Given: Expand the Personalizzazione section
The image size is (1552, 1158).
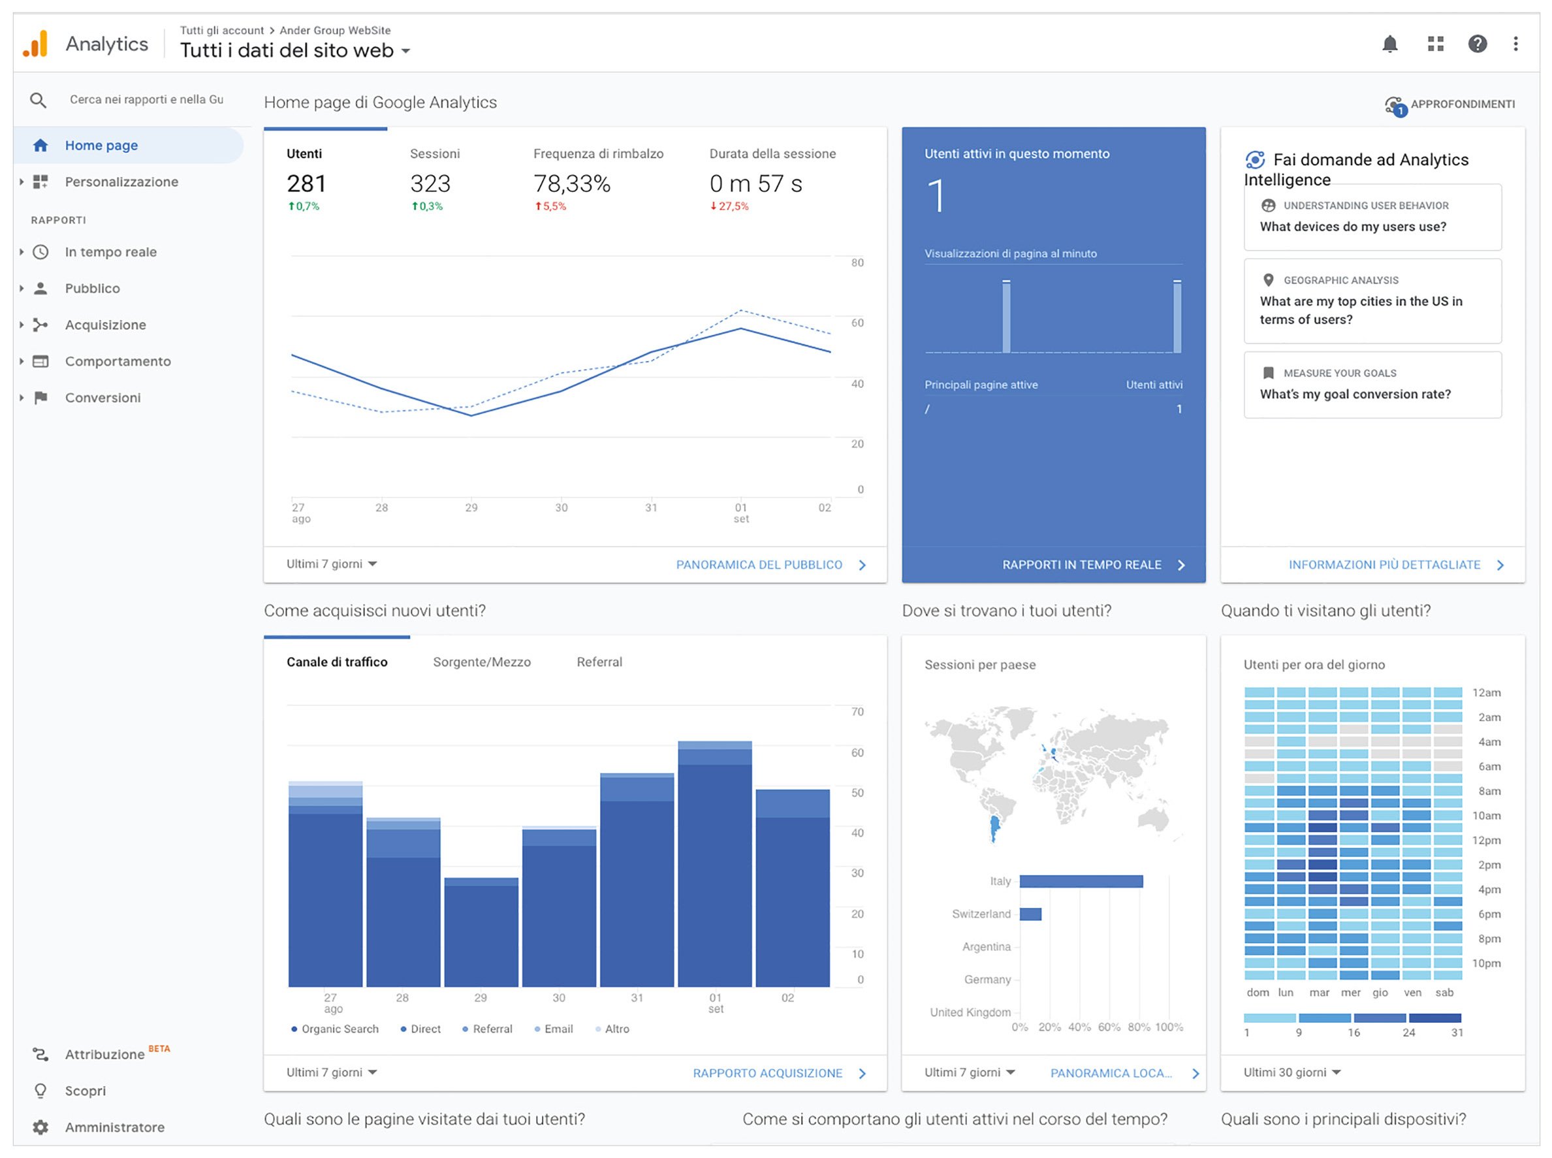Looking at the screenshot, I should tap(22, 182).
